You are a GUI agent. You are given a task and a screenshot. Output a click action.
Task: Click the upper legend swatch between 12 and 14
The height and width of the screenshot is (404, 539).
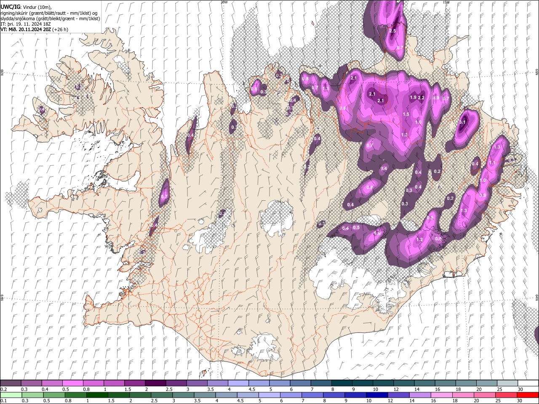click(404, 383)
